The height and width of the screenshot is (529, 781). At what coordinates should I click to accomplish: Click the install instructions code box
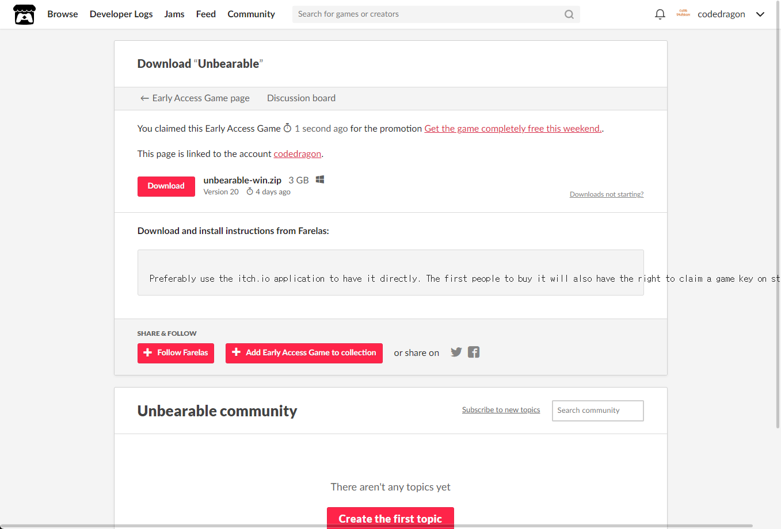pos(391,273)
